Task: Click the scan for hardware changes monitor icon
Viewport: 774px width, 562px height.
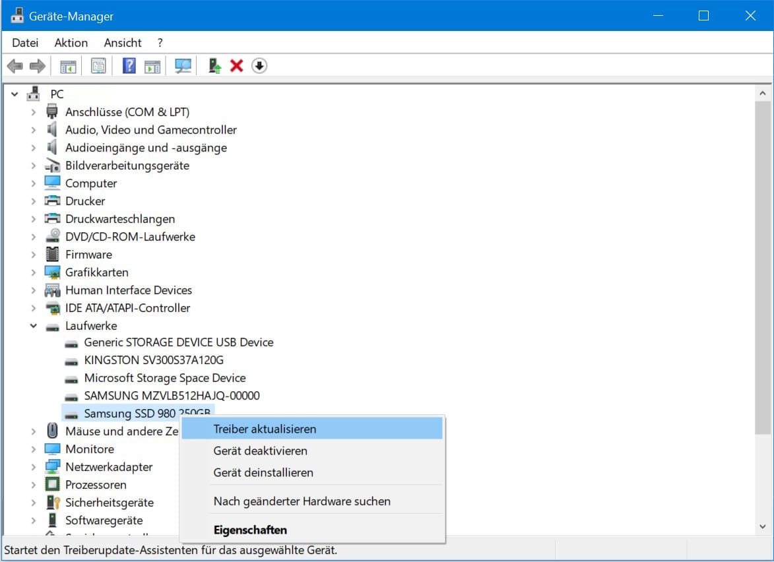Action: click(x=183, y=66)
